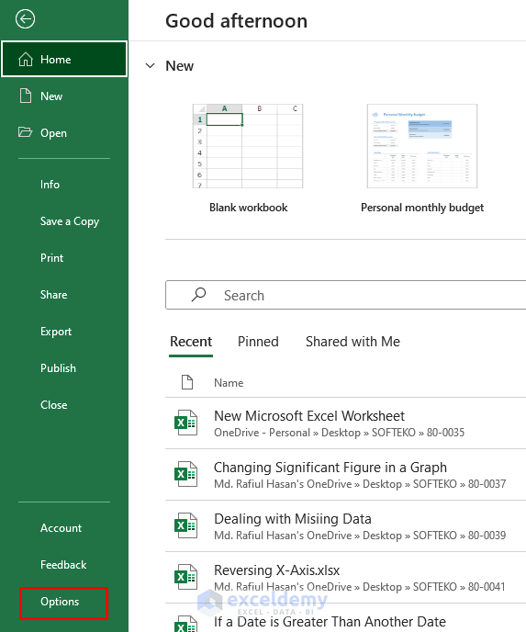Click Excel icon beside Reversing X-Axis.xlsx

[185, 577]
